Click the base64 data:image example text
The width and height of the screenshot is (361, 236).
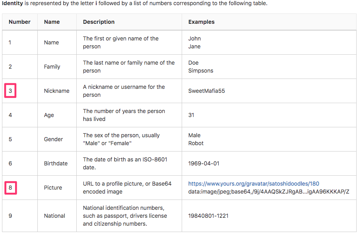coord(269,192)
